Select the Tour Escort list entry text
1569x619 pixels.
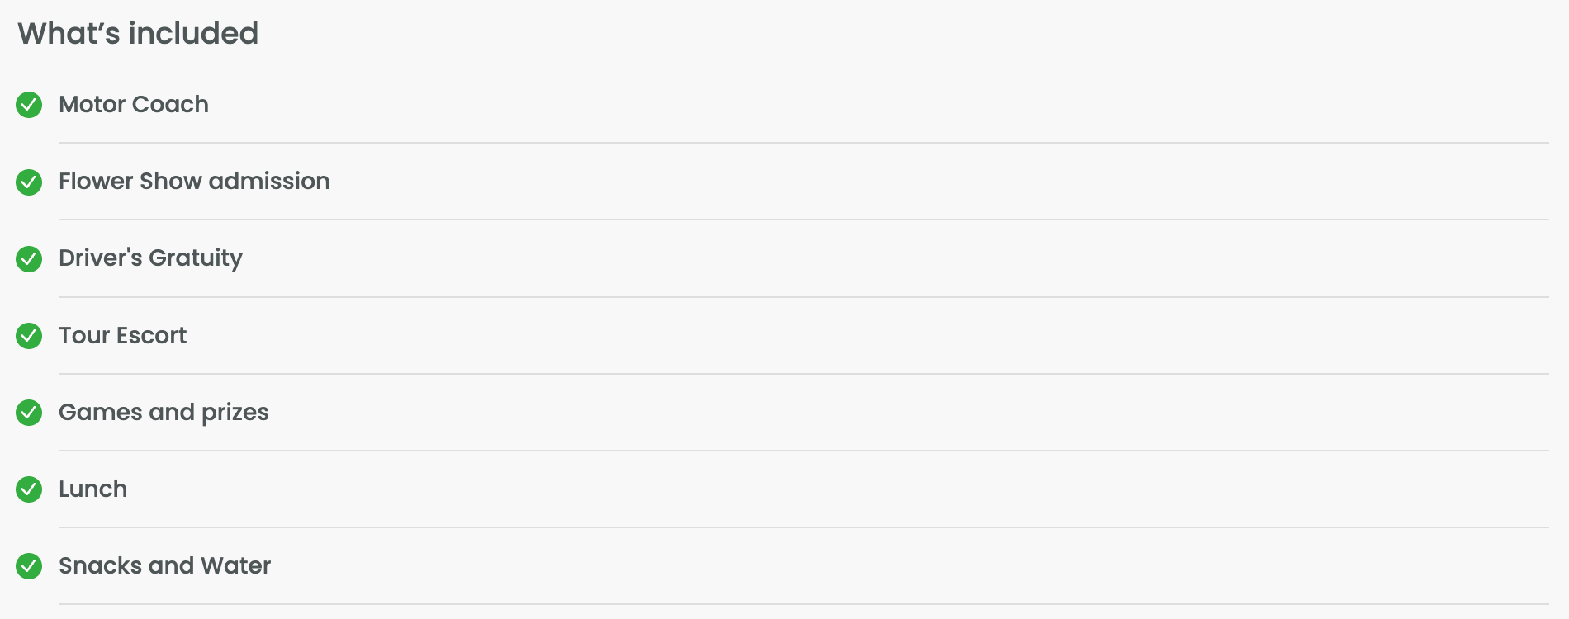[x=122, y=336]
